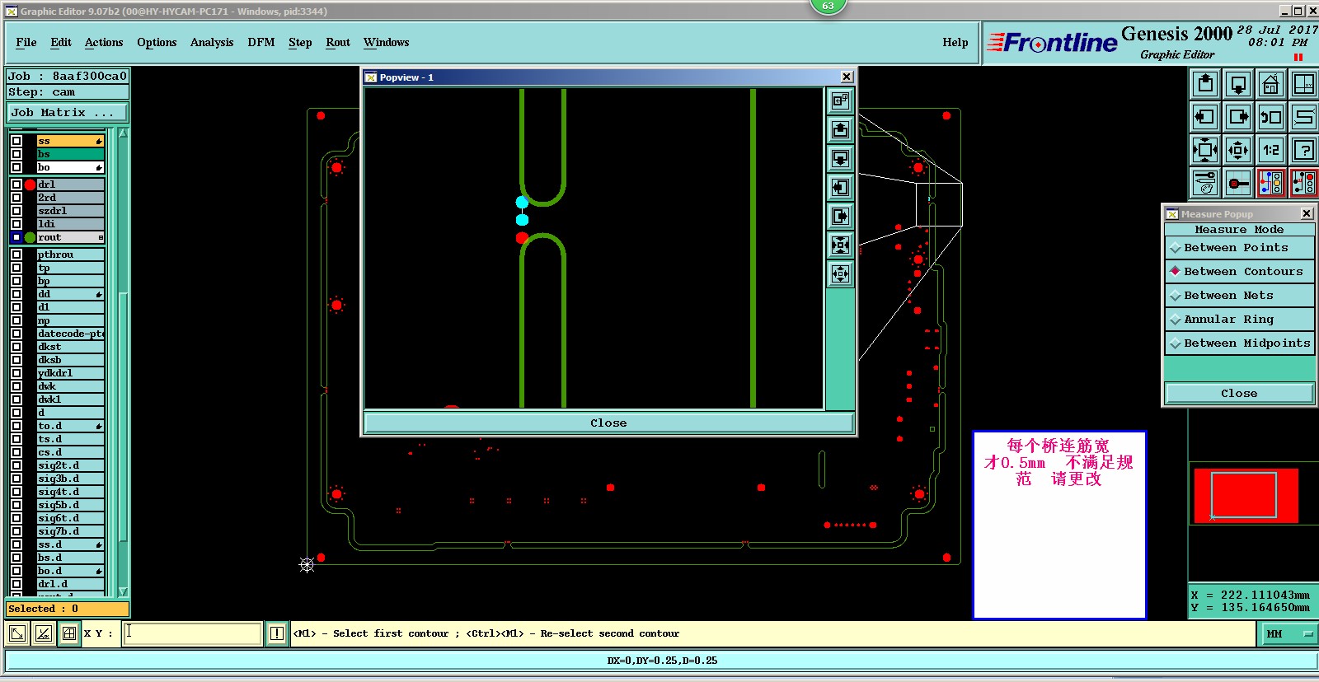Click the angle coordinate mode icon
This screenshot has width=1319, height=682.
pyautogui.click(x=44, y=633)
